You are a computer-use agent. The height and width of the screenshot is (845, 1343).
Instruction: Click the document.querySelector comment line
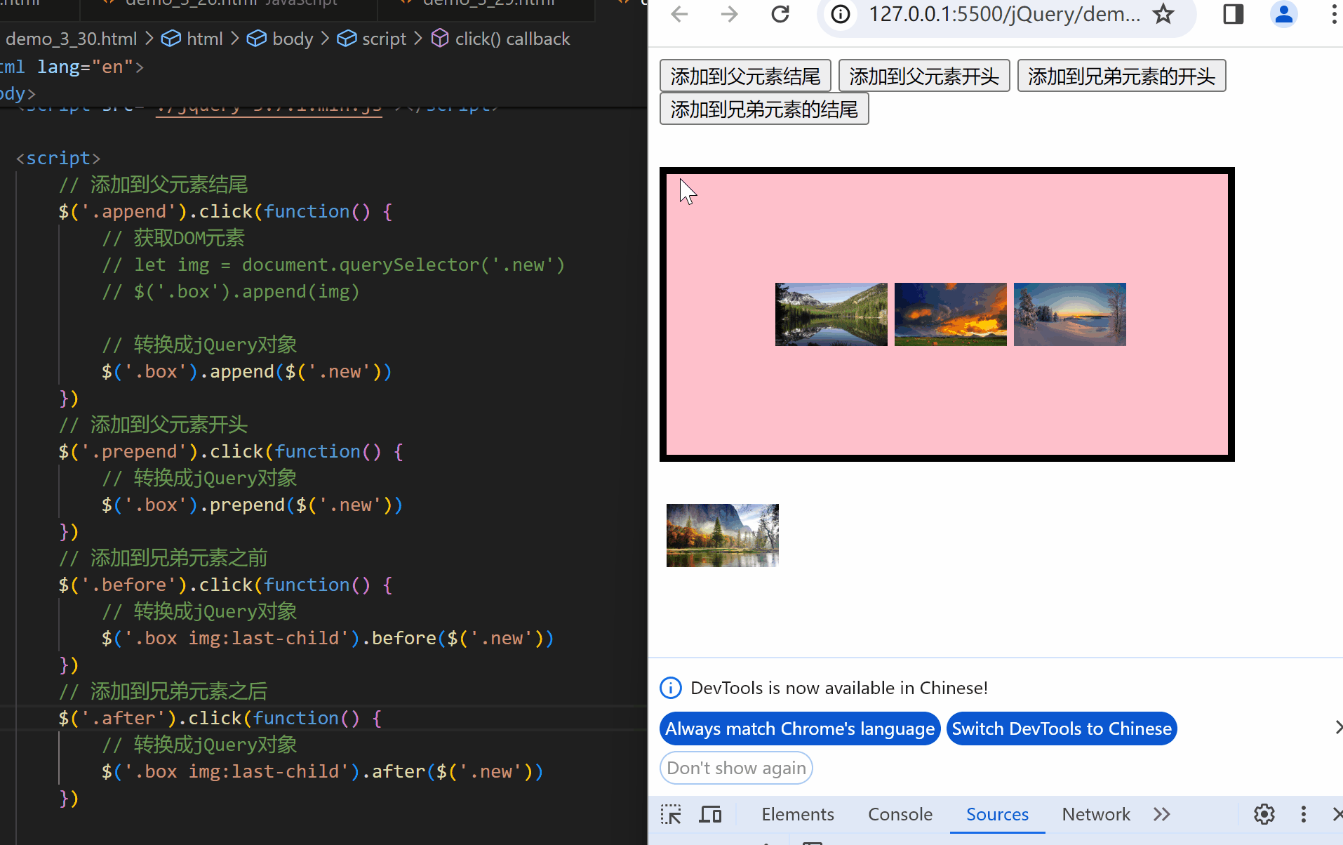click(x=333, y=265)
